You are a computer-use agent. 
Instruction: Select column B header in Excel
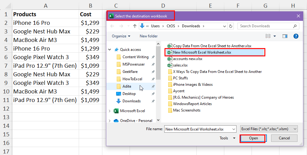coord(90,6)
